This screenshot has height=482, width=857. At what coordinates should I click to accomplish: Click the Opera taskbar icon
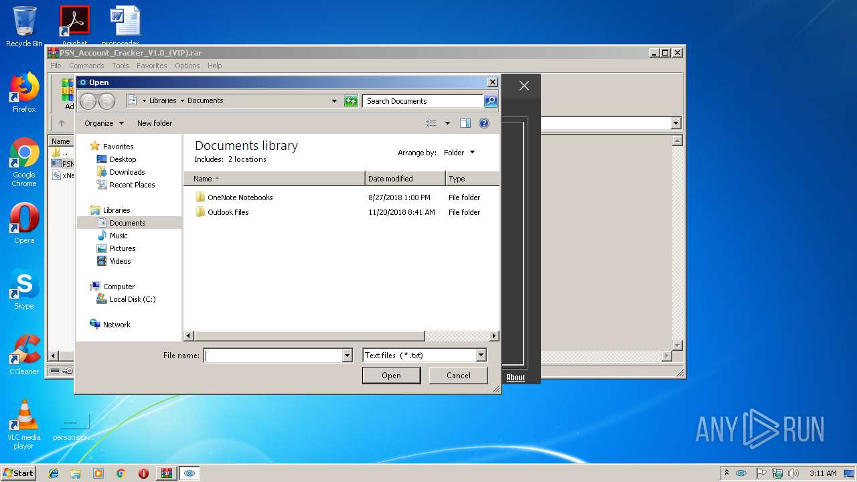pyautogui.click(x=143, y=473)
